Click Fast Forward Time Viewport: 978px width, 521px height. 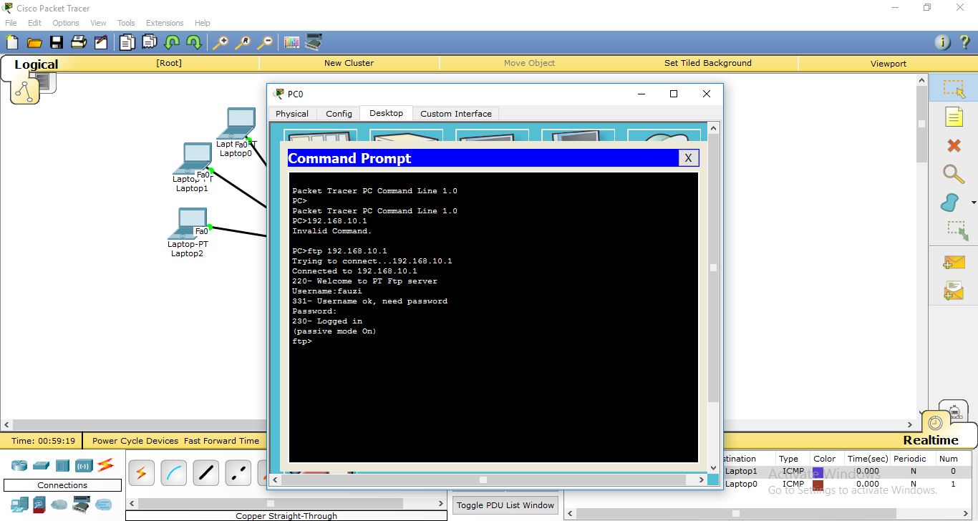tap(221, 441)
